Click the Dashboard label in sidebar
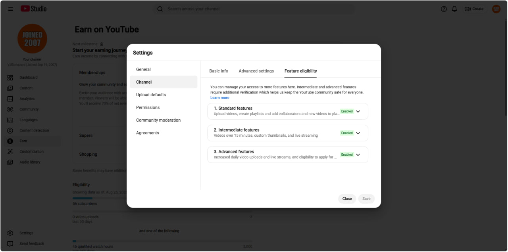 [x=29, y=78]
